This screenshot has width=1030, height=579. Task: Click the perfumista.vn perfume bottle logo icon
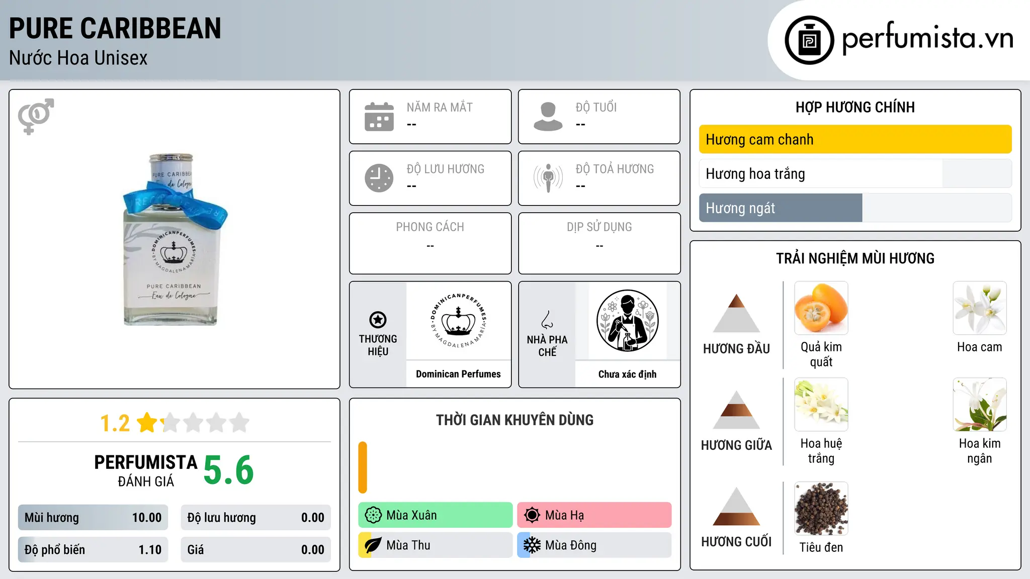pyautogui.click(x=809, y=40)
